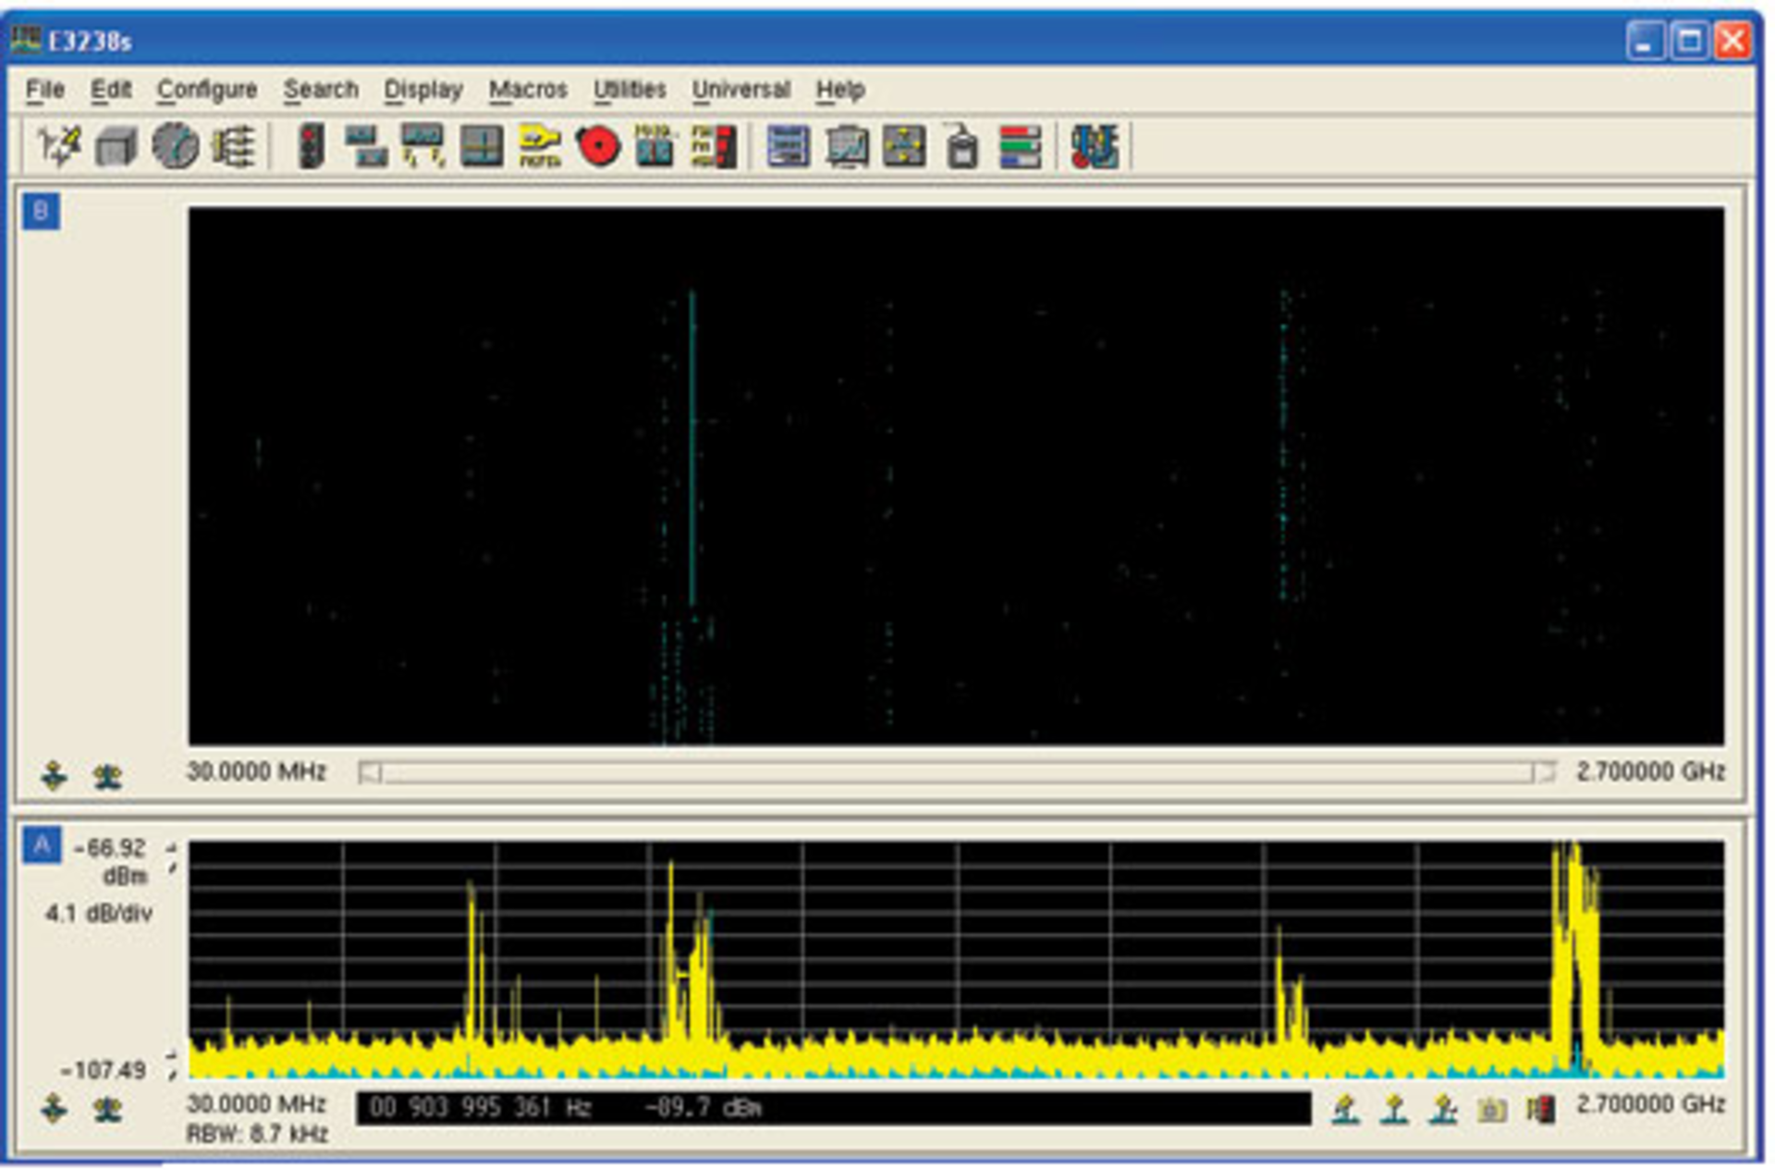Toggle acquisition with the traffic light icon
The image size is (1775, 1170).
point(310,144)
